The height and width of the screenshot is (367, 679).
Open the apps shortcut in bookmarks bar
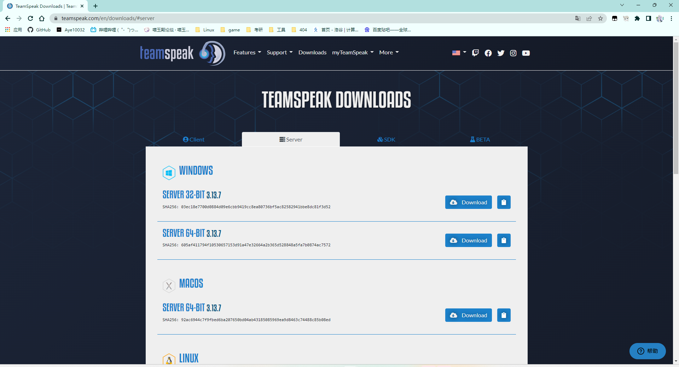[x=13, y=30]
